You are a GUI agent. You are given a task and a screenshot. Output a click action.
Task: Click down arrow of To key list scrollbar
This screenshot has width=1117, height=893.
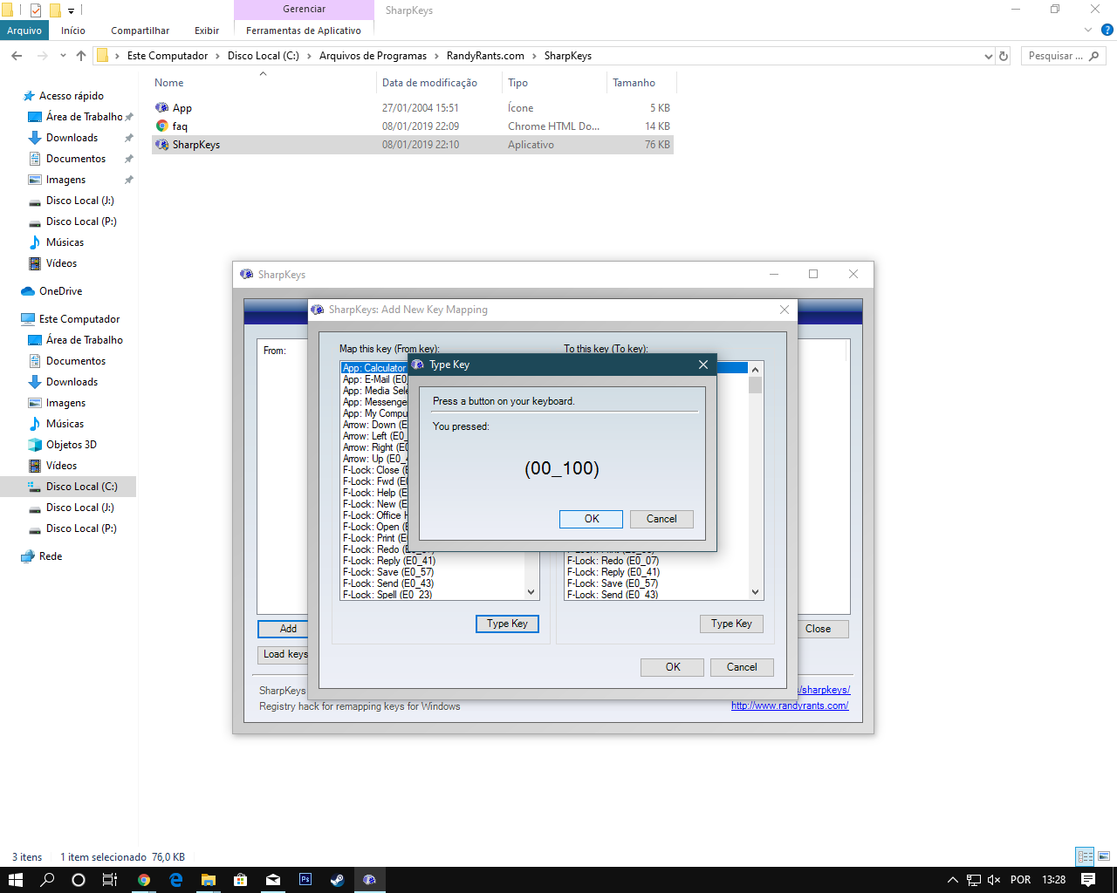(756, 592)
